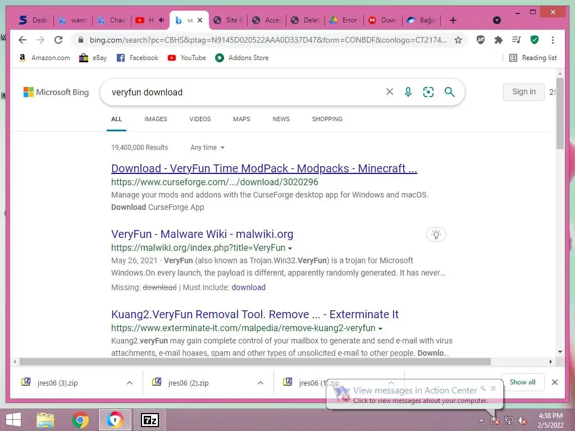Open the Chrome extensions puzzle icon
The height and width of the screenshot is (431, 575).
(x=499, y=40)
